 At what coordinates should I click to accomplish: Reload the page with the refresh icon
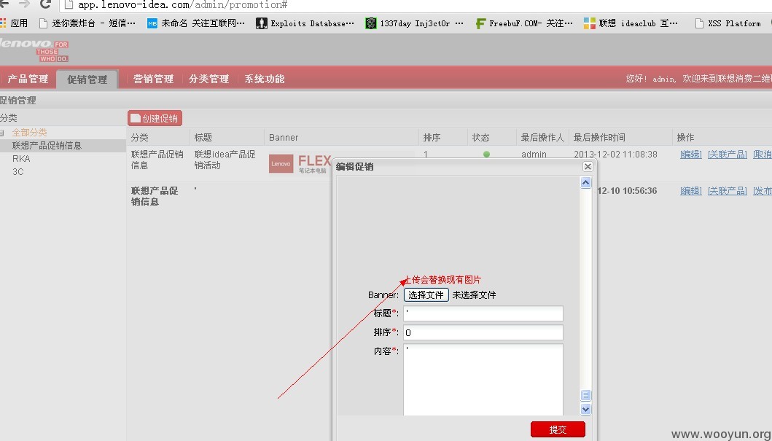pyautogui.click(x=45, y=4)
